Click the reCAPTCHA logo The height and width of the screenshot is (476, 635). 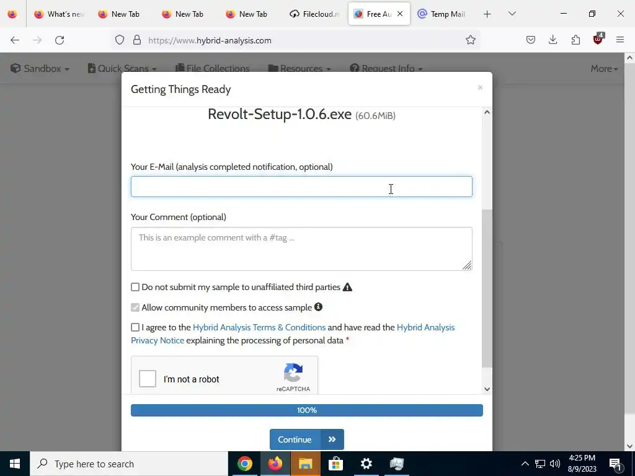coord(293,372)
